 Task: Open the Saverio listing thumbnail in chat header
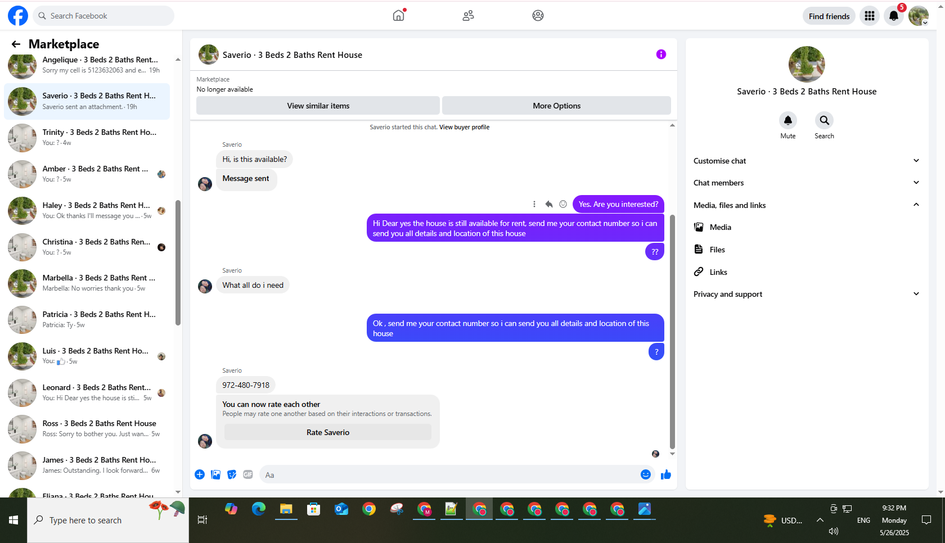pos(209,55)
